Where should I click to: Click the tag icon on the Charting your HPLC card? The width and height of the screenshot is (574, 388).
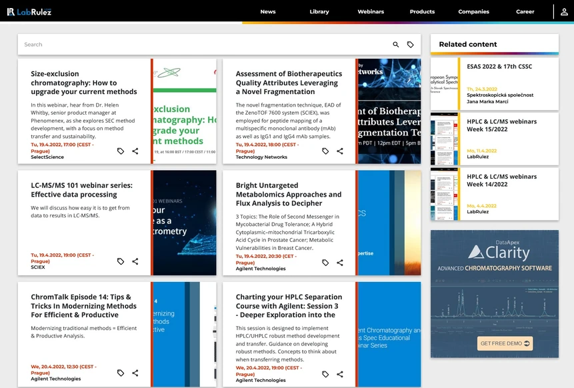(x=325, y=374)
